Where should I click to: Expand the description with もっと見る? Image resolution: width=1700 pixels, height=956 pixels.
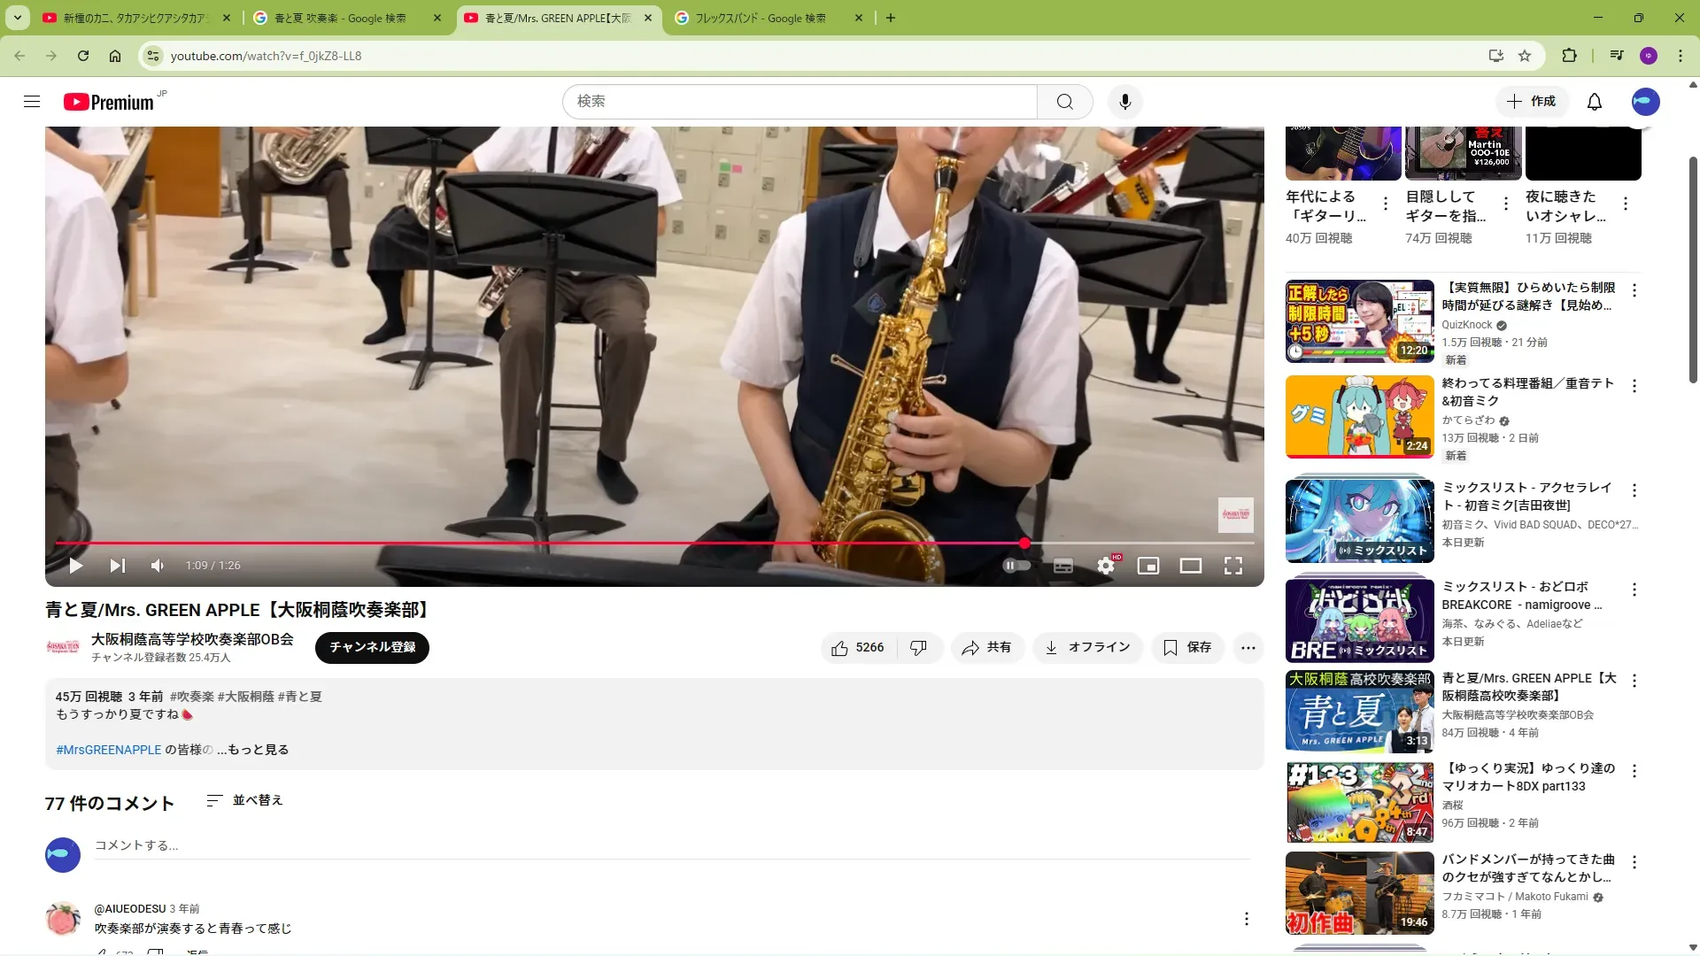258,750
